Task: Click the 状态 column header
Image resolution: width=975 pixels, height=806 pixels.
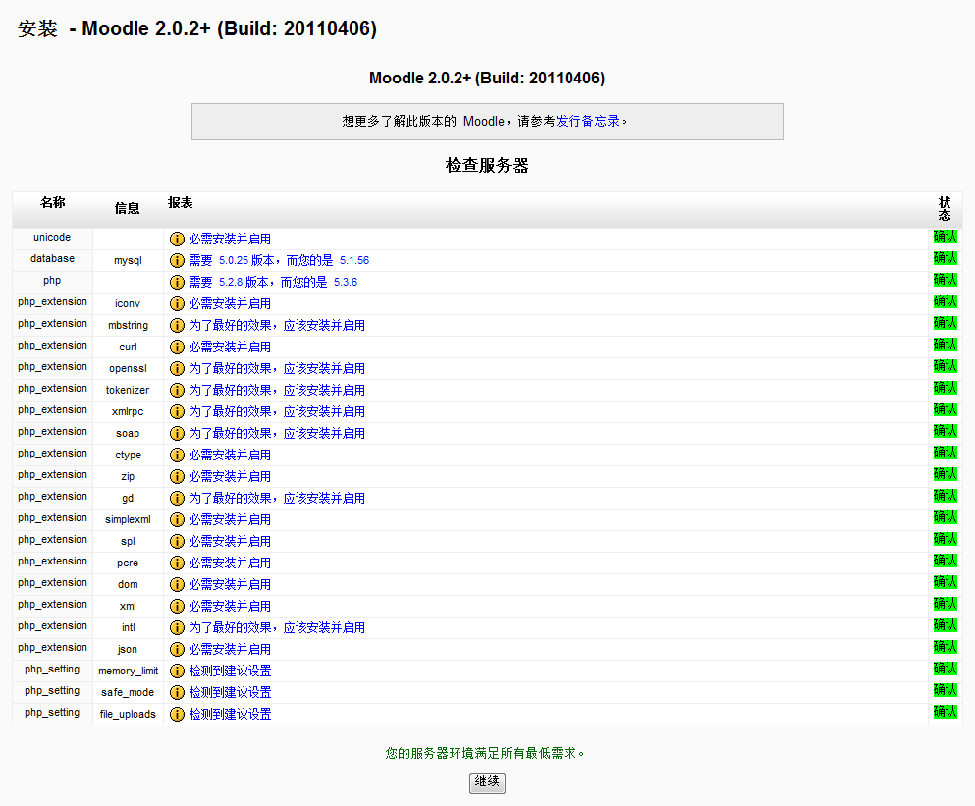Action: coord(945,208)
